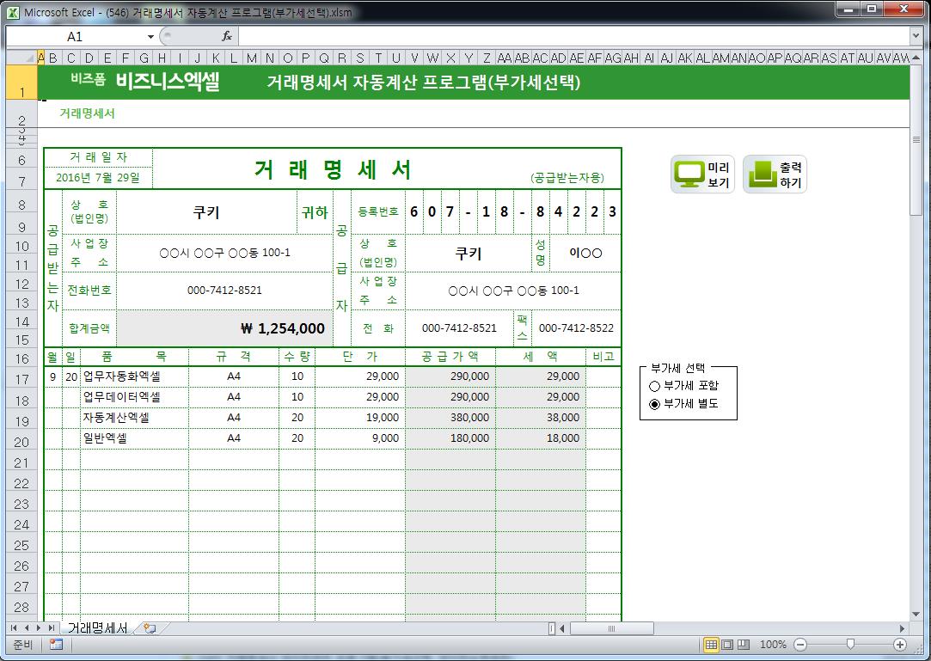Switch to Page Layout view icon
The width and height of the screenshot is (931, 661).
pyautogui.click(x=727, y=645)
